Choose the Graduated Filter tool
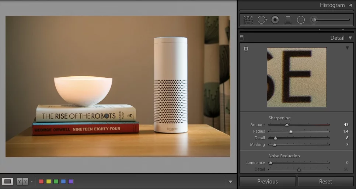The width and height of the screenshot is (356, 189). tap(288, 20)
